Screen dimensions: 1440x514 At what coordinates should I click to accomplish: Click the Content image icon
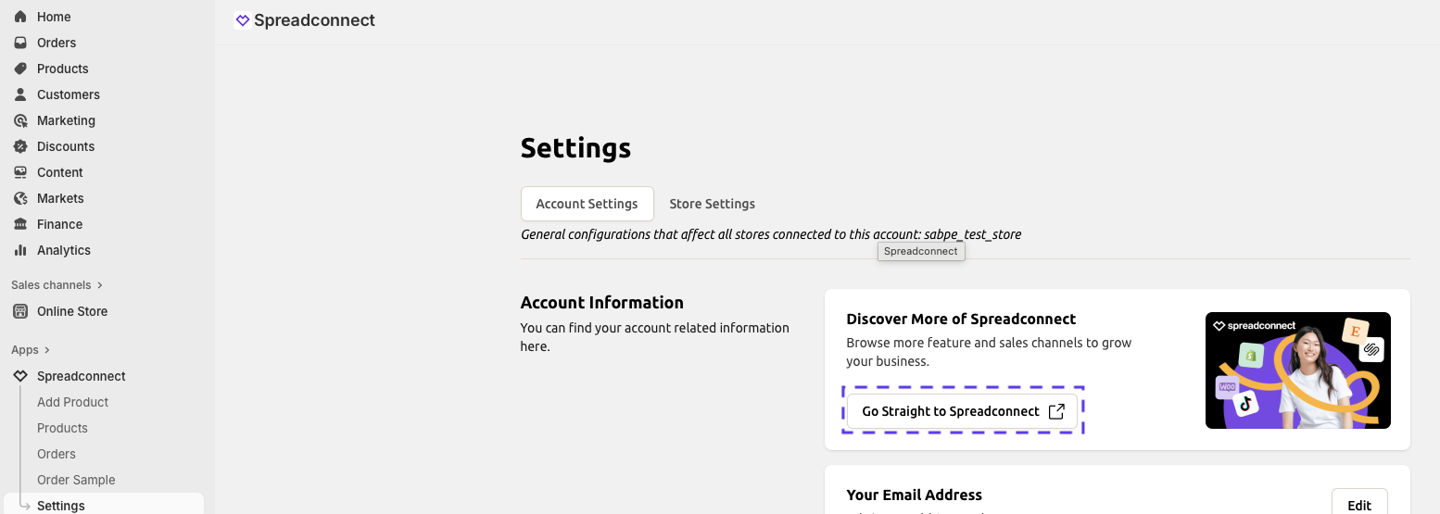point(20,172)
